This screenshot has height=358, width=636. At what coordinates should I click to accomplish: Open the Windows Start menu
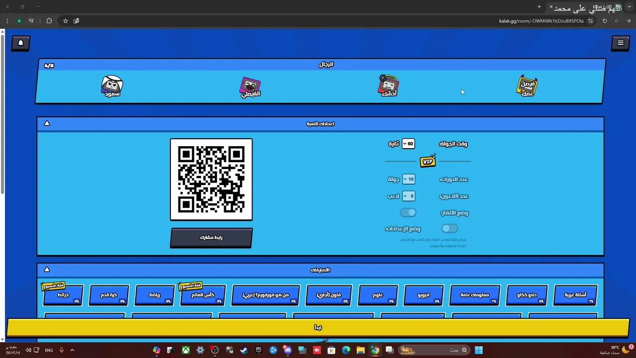[478, 350]
